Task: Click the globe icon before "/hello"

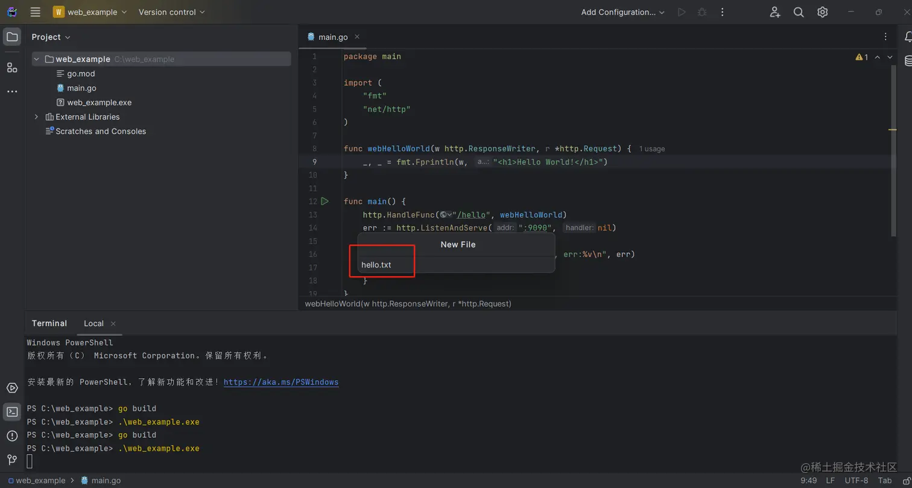Action: pyautogui.click(x=443, y=215)
